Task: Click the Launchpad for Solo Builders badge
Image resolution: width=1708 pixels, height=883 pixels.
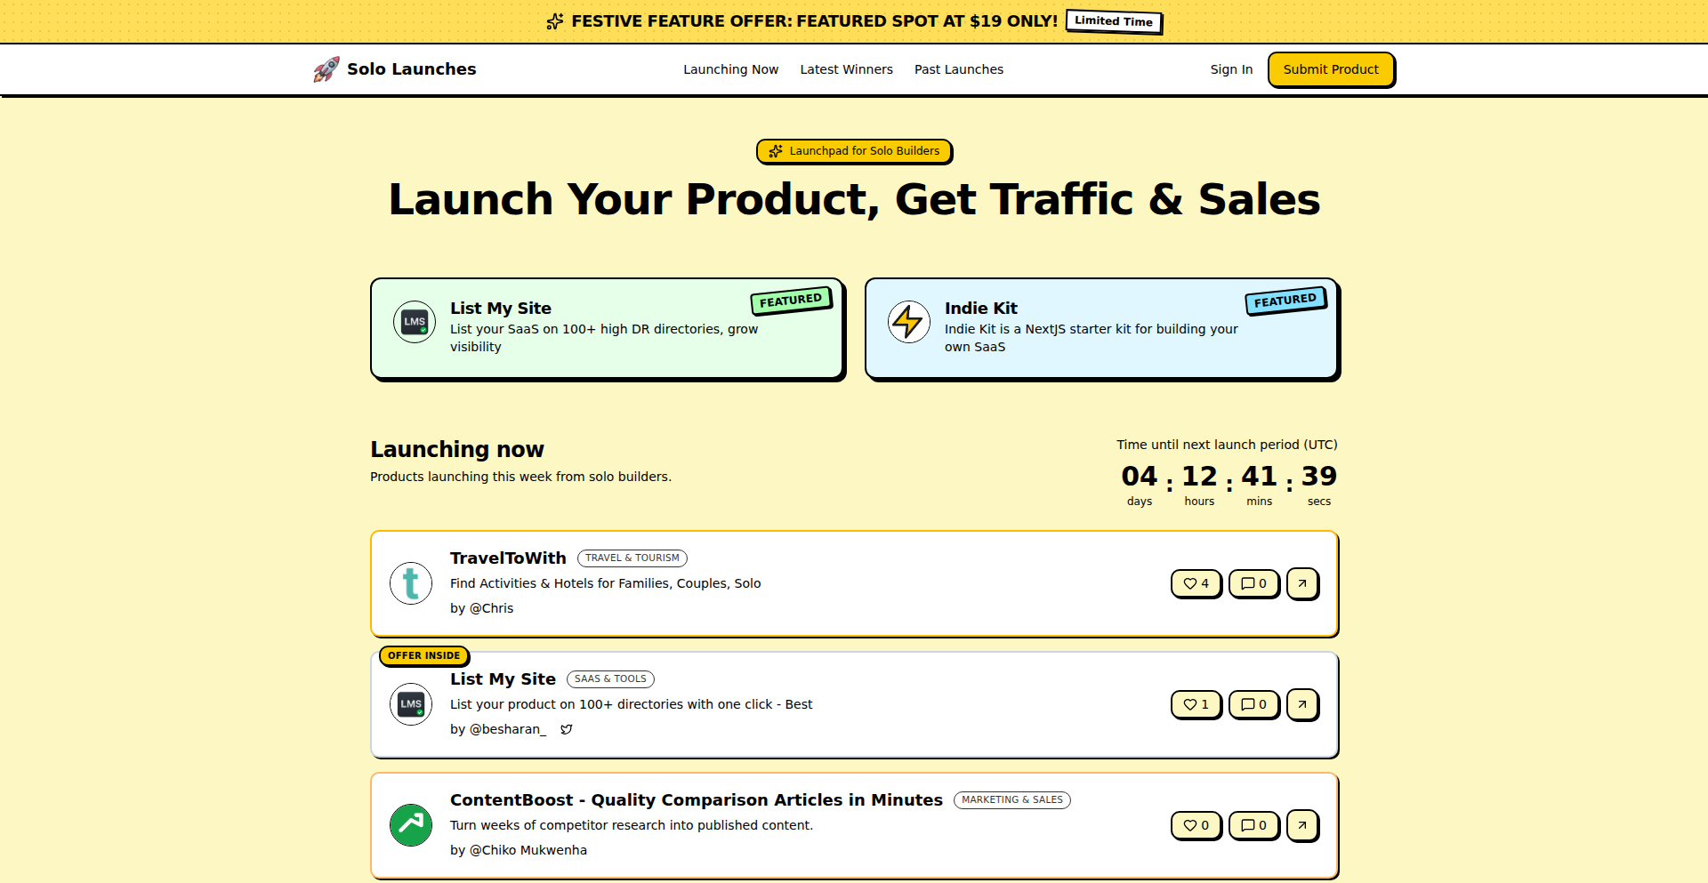Action: pyautogui.click(x=854, y=151)
